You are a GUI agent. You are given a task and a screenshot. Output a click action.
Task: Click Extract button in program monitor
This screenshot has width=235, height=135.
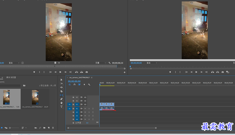coord(218,72)
